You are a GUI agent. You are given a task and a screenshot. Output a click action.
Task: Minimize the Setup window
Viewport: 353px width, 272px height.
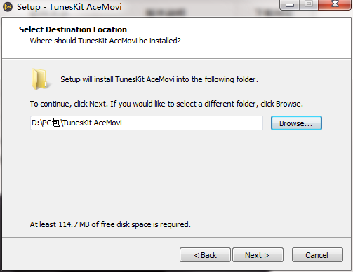click(290, 4)
